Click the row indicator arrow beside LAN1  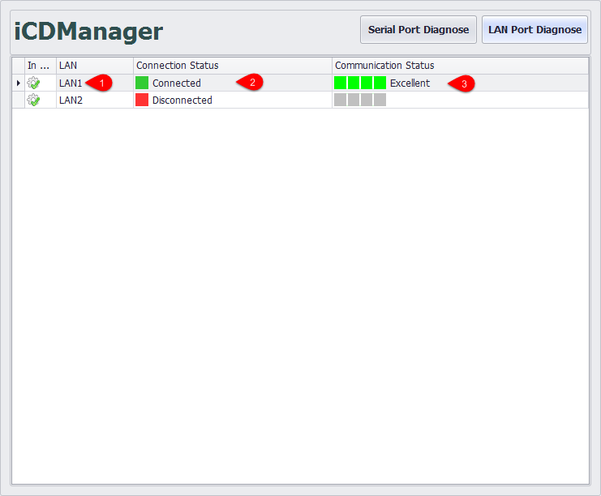[x=18, y=83]
